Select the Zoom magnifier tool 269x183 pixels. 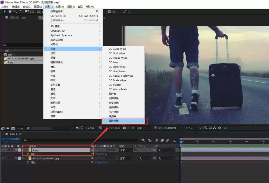(15, 12)
